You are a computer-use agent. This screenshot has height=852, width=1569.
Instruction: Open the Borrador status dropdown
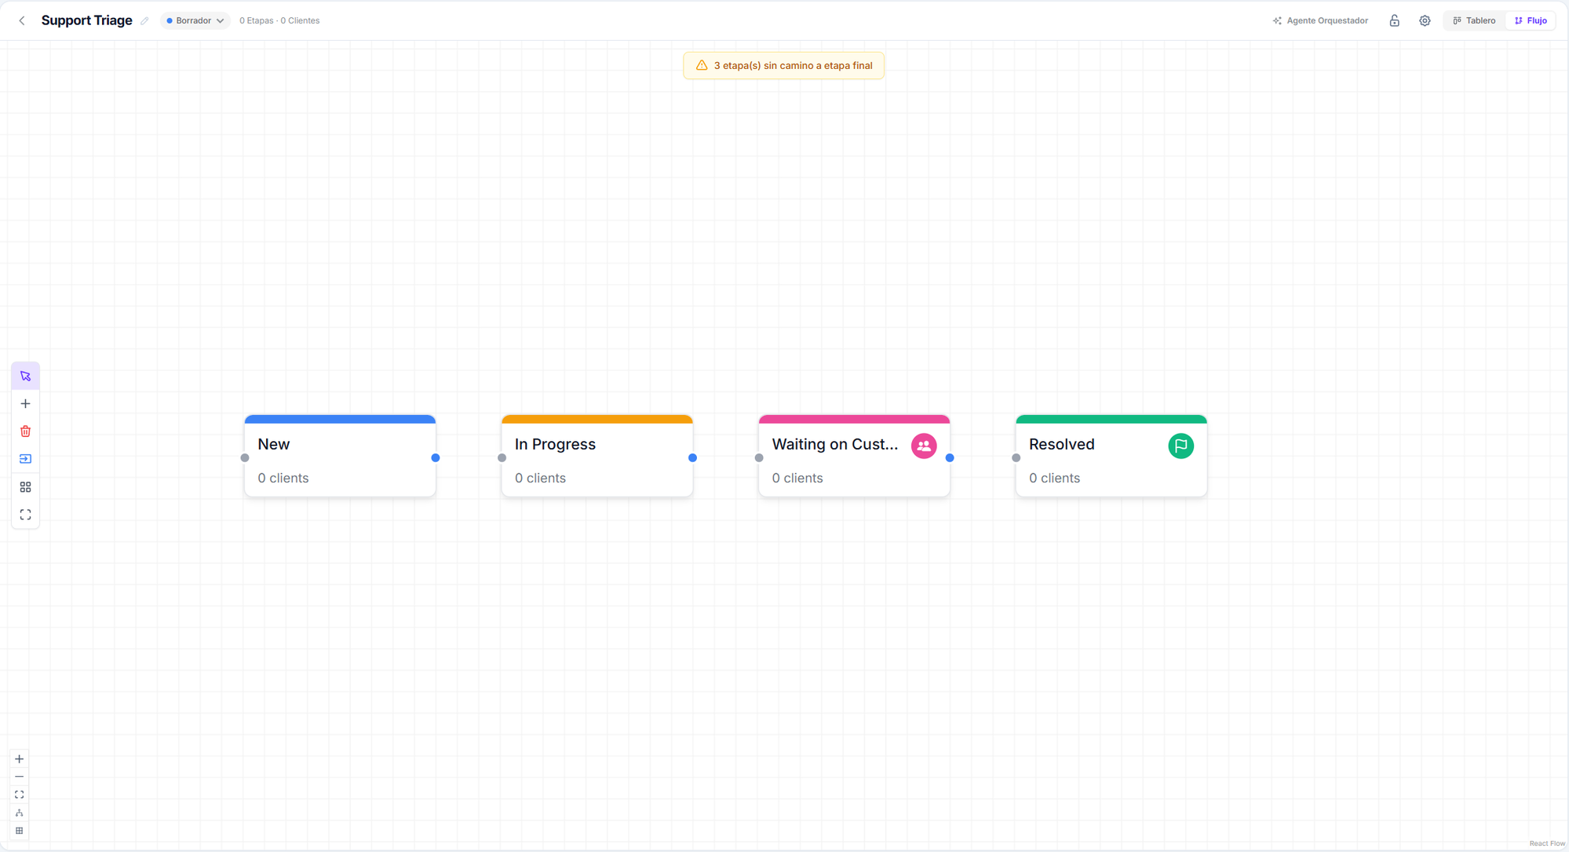pyautogui.click(x=195, y=21)
